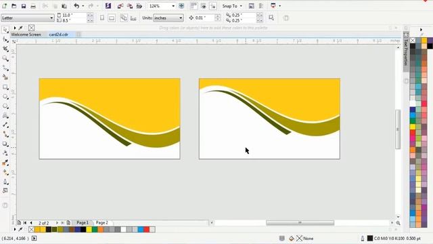Switch to the card2d.cdr tab
433x244 pixels.
click(59, 35)
